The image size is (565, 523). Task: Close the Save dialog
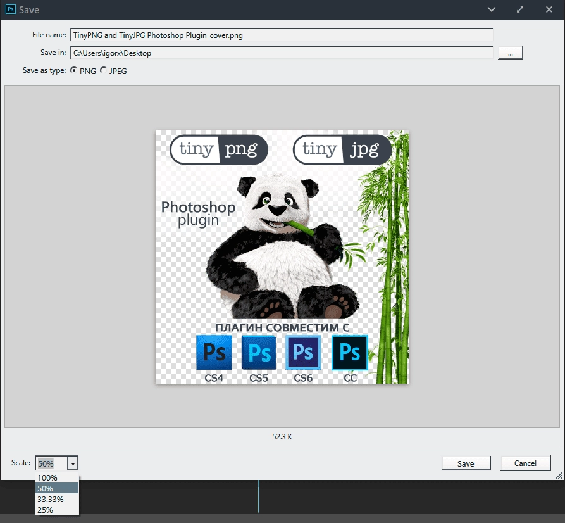pyautogui.click(x=549, y=9)
